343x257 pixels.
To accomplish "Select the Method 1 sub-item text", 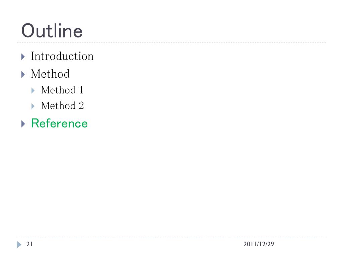I will coord(62,90).
